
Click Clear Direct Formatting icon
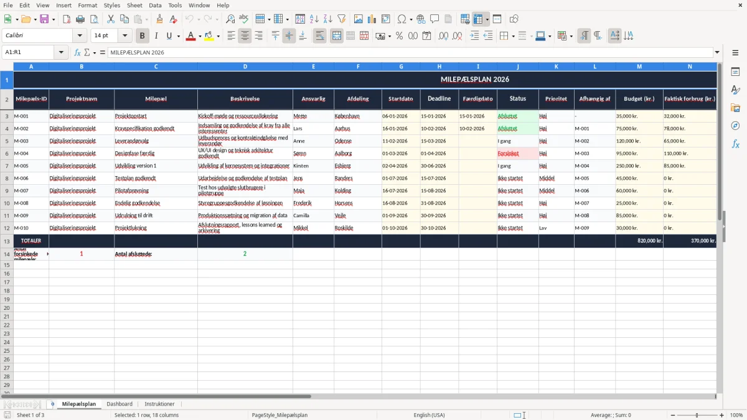click(x=174, y=19)
